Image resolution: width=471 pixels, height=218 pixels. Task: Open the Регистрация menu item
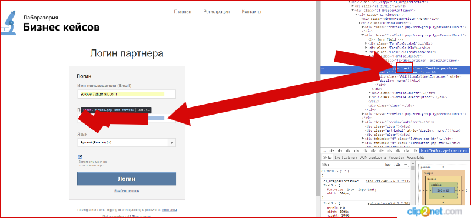216,12
